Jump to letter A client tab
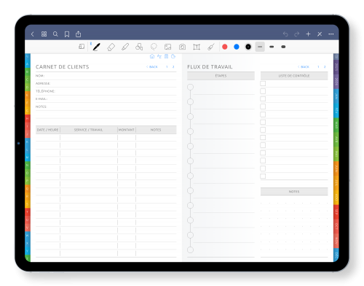Image resolution: width=364 pixels, height=286 pixels. point(28,64)
